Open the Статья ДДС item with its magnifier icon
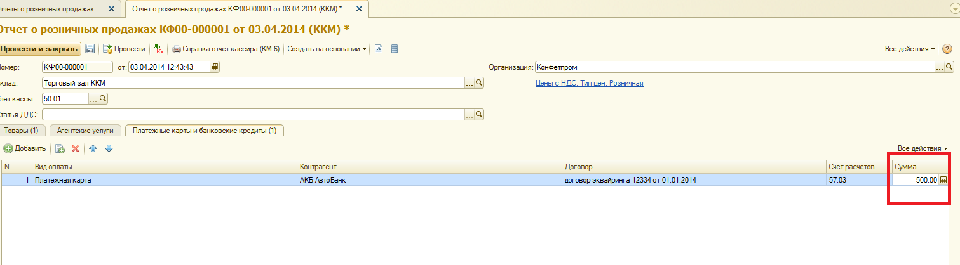 pos(480,114)
